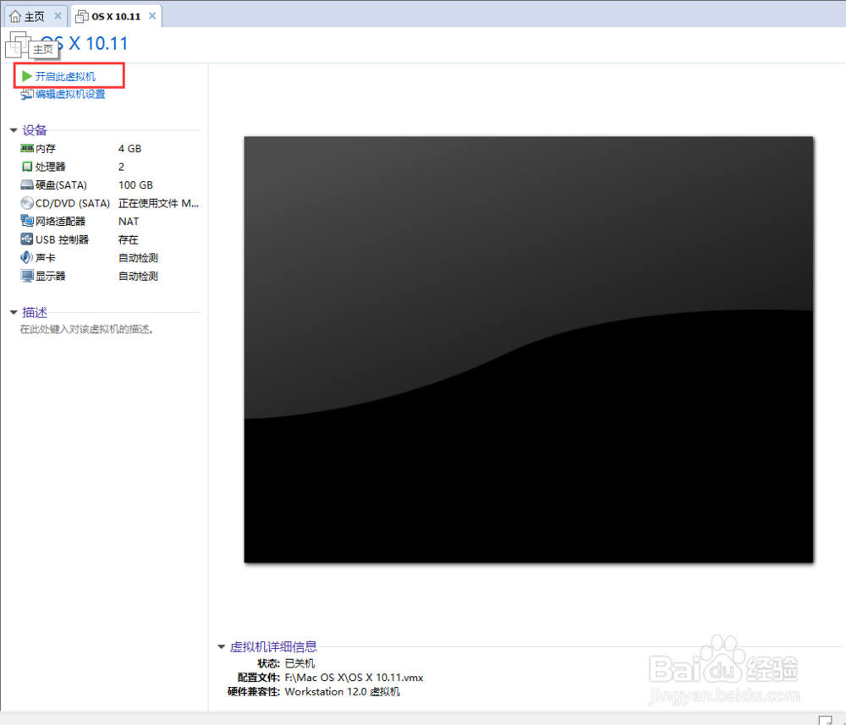Viewport: 846px width, 725px height.
Task: Click the status bar icon at bottom right
Action: pyautogui.click(x=825, y=720)
